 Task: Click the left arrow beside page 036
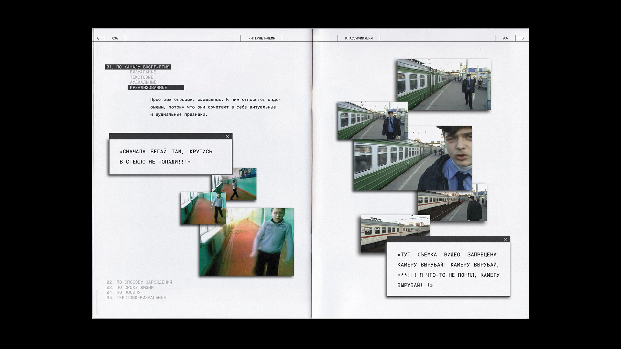click(x=100, y=38)
